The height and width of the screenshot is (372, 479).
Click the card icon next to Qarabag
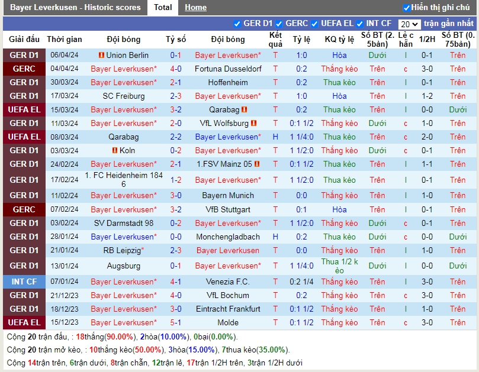(x=244, y=109)
